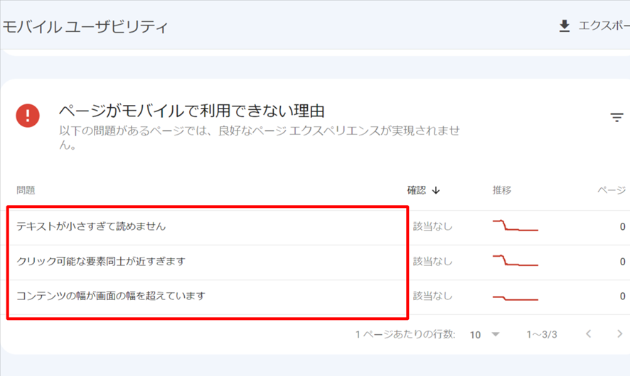The height and width of the screenshot is (376, 630).
Task: Click the モバイル ユーザビリティ page title
Action: [x=85, y=27]
